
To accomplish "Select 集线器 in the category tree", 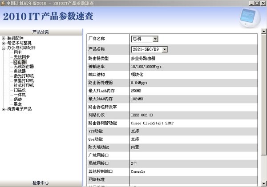I will pos(20,71).
